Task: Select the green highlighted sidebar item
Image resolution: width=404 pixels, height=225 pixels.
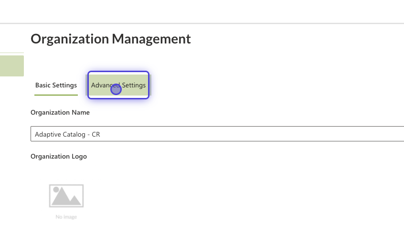Action: coord(12,66)
